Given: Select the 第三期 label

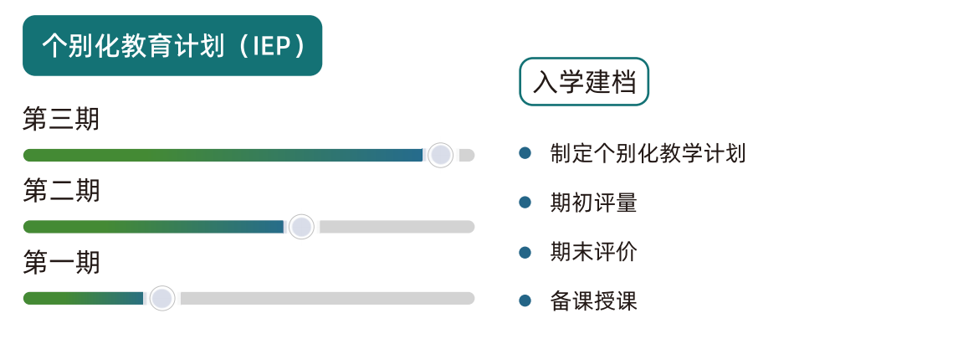Looking at the screenshot, I should [61, 120].
